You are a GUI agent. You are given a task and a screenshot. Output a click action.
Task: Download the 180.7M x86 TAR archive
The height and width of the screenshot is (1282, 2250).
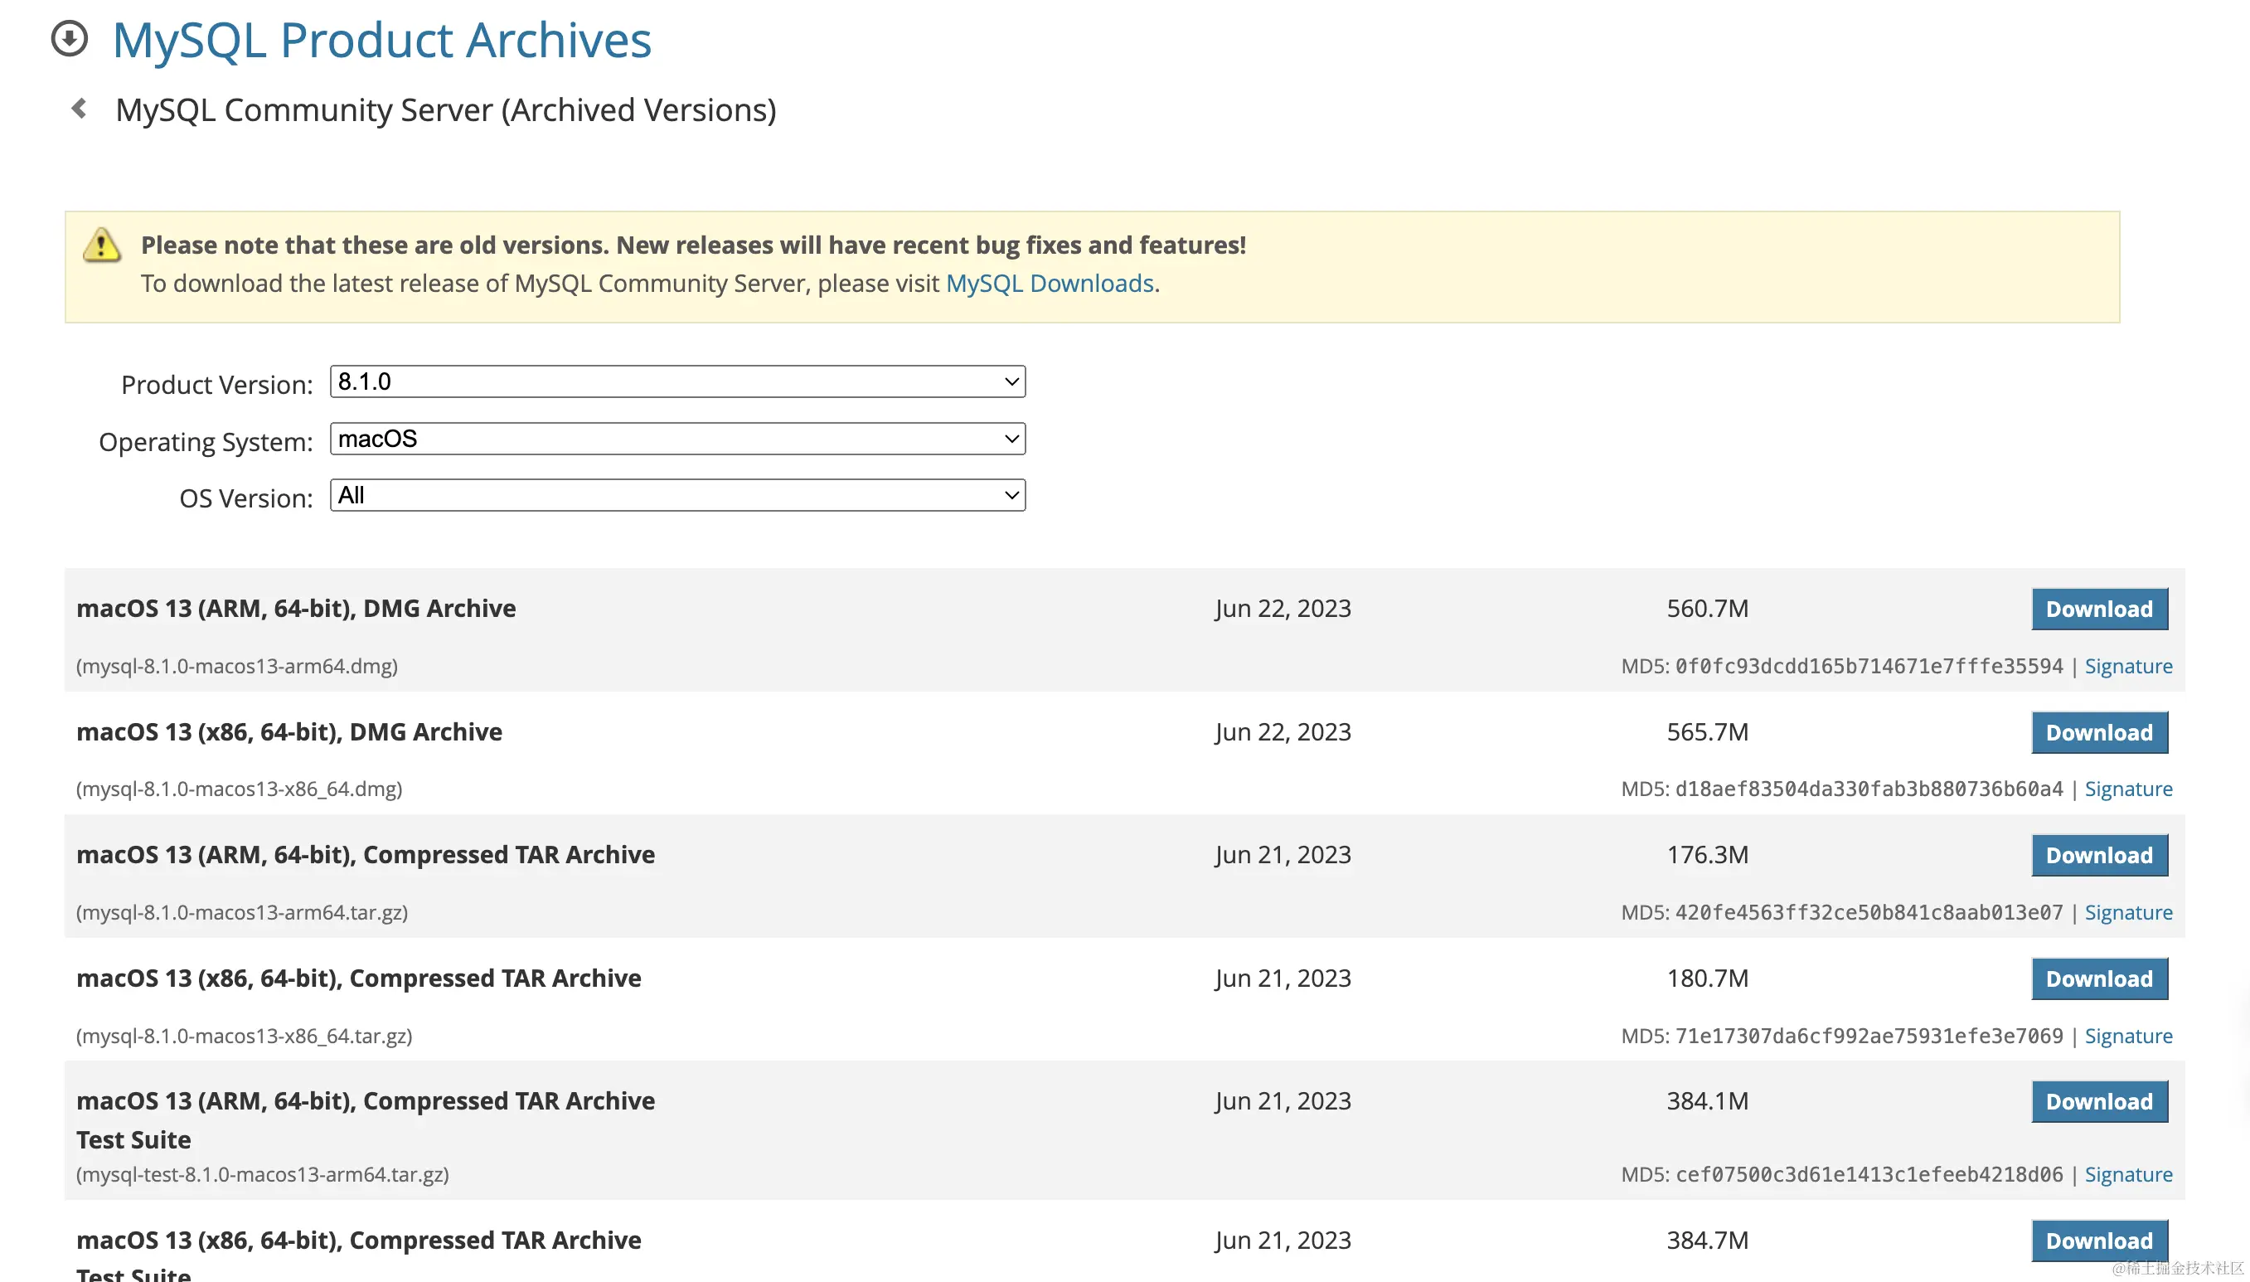(2098, 978)
